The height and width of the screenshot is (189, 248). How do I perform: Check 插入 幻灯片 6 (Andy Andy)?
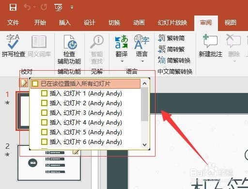coord(44,142)
